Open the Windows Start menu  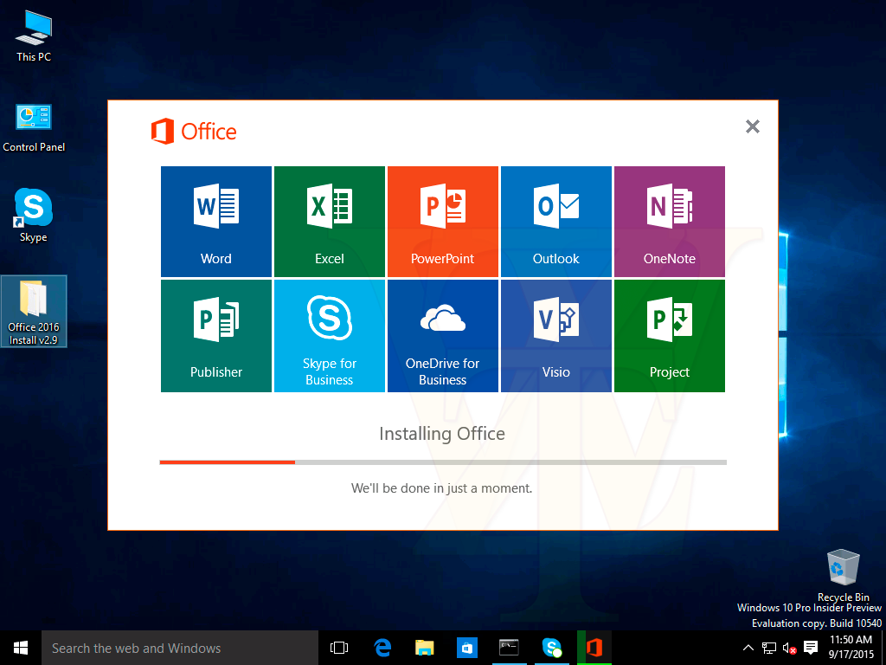click(21, 648)
